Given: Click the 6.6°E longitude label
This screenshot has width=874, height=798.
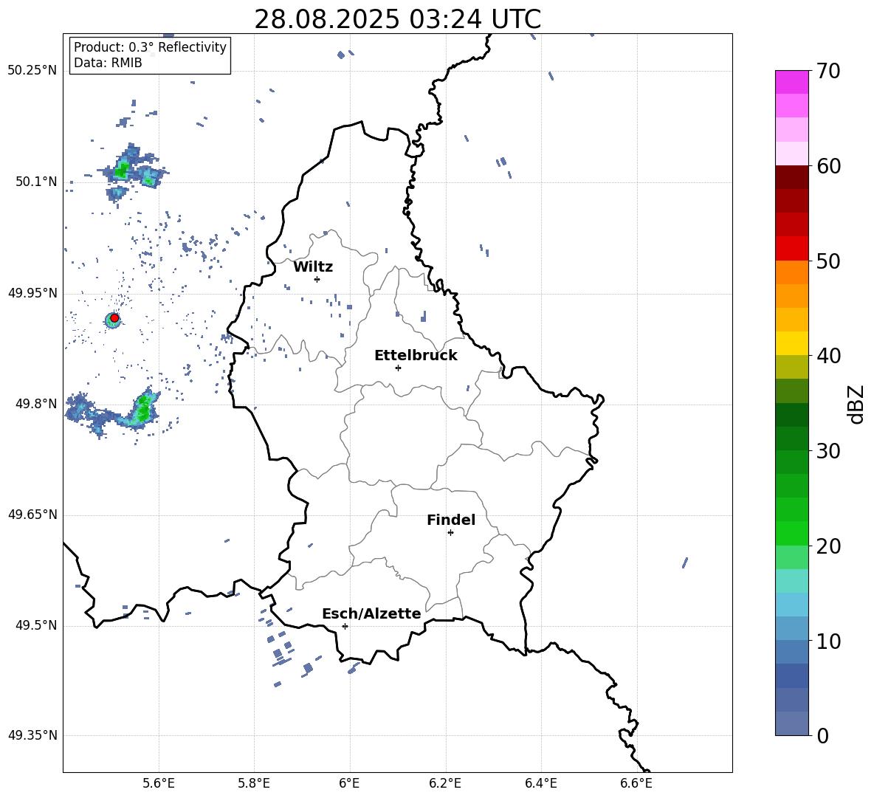Looking at the screenshot, I should click(636, 783).
